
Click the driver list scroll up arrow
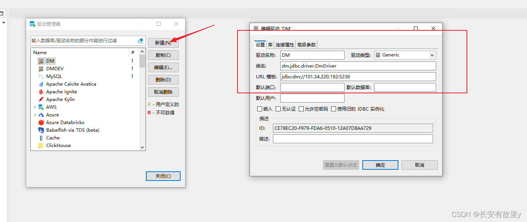click(142, 51)
